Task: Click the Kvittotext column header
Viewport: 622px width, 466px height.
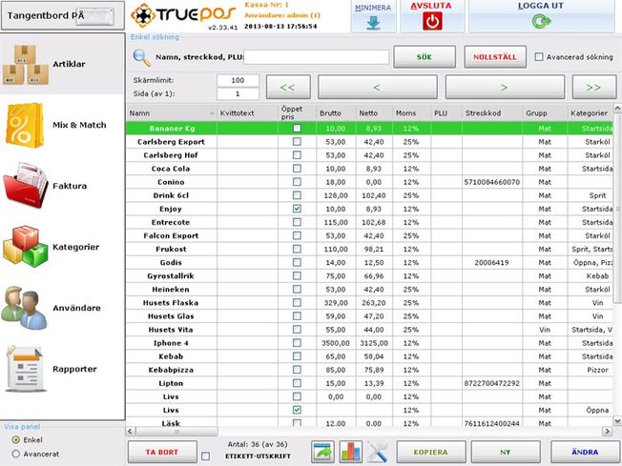Action: [247, 113]
